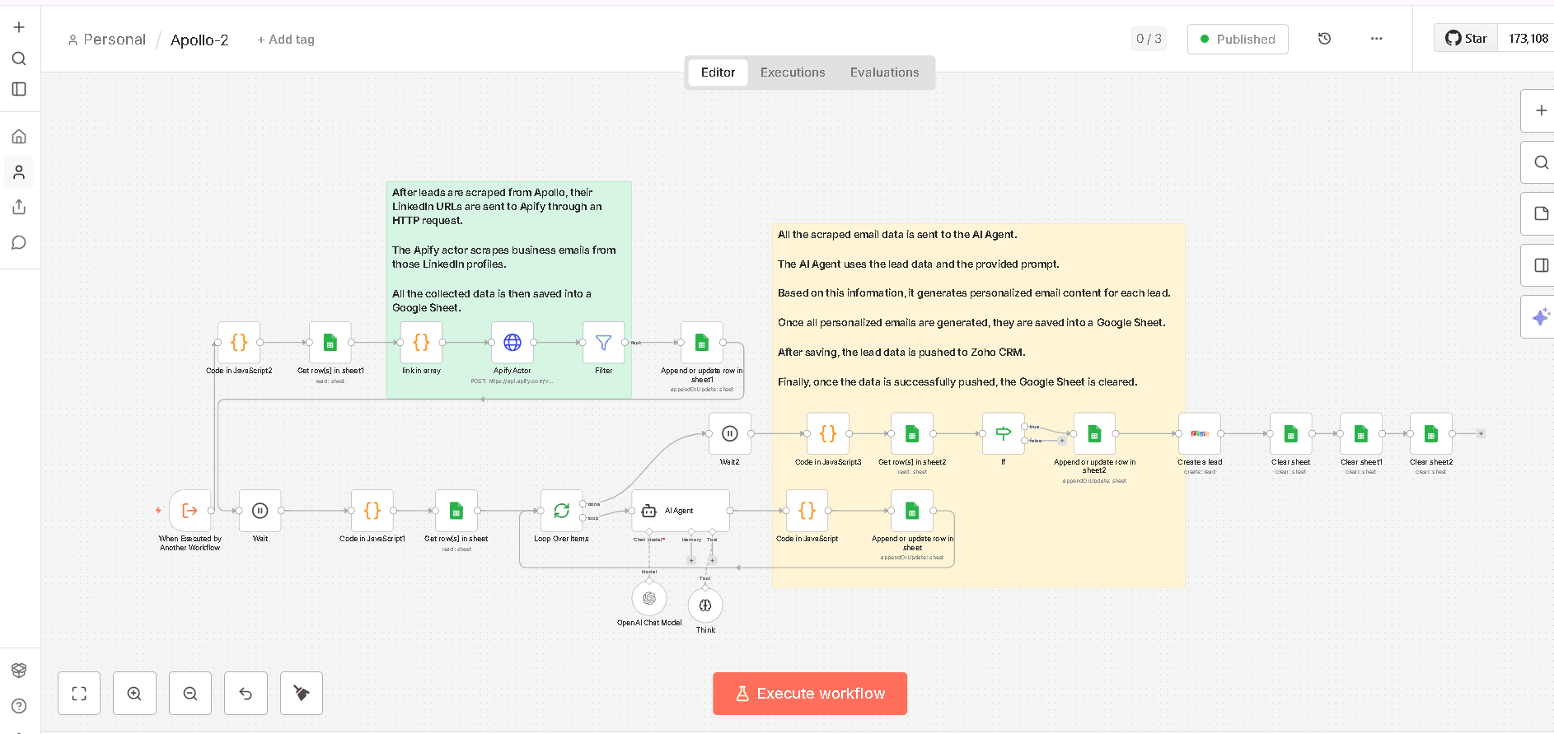Click the tidy up workflow broom icon
The width and height of the screenshot is (1554, 734).
click(x=302, y=694)
